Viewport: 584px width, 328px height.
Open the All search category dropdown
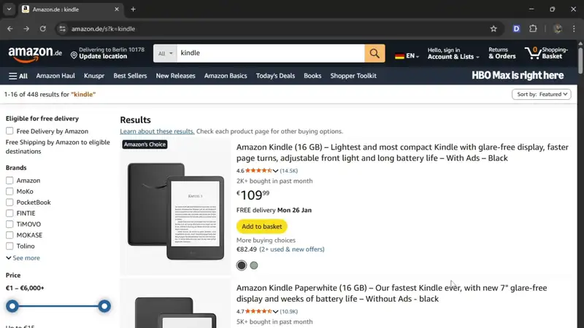166,53
